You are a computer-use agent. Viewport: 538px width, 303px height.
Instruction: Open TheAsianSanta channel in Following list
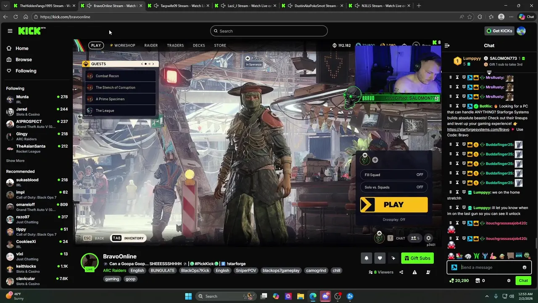pos(37,149)
